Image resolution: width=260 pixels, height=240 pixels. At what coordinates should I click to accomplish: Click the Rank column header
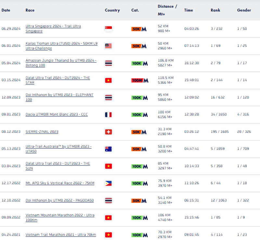click(x=215, y=10)
